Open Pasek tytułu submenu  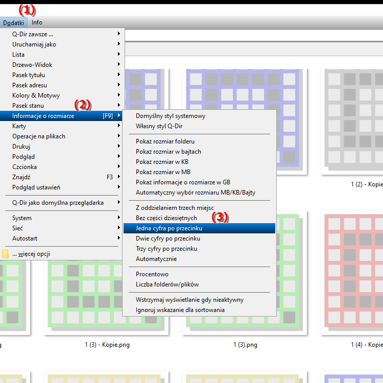(x=62, y=75)
